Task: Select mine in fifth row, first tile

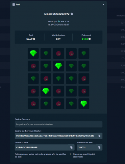Action: [x=33, y=104]
